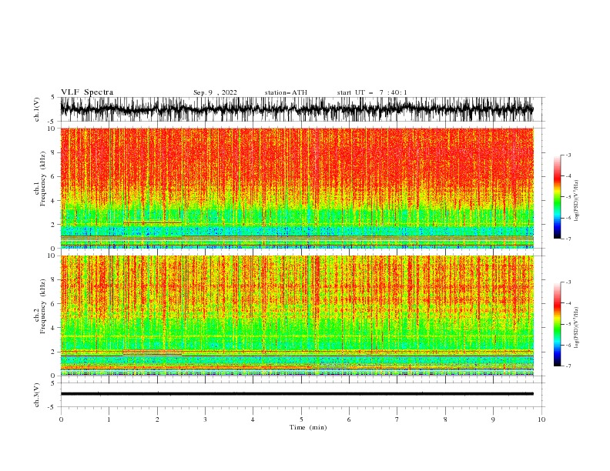This screenshot has width=610, height=471.
Task: Click time axis tick label "10"
Action: click(x=541, y=419)
